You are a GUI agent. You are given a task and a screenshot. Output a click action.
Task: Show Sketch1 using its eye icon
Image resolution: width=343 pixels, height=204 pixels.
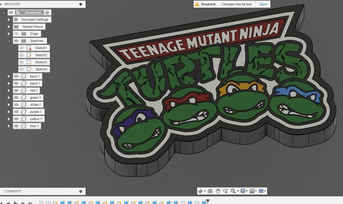point(21,48)
